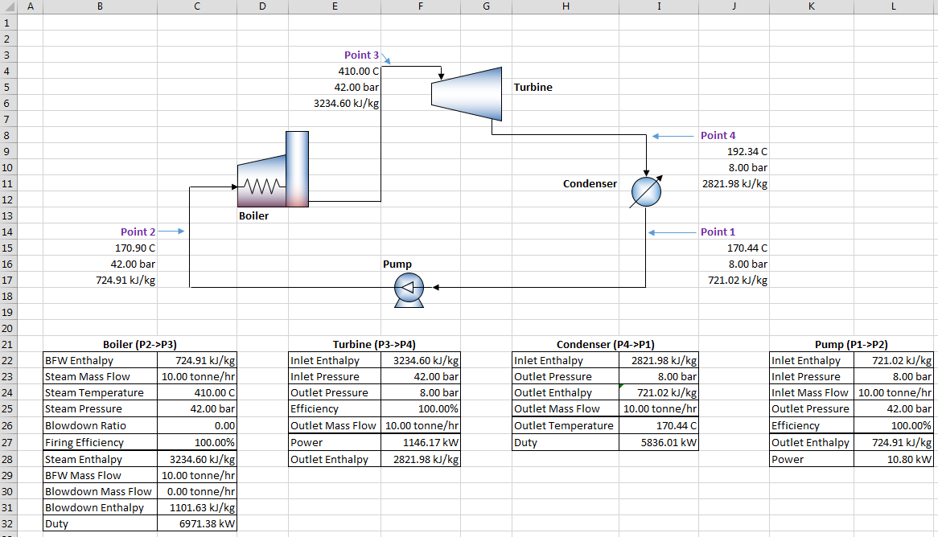Select the Turbine Efficiency value 100.00%
The height and width of the screenshot is (537, 938).
point(421,409)
